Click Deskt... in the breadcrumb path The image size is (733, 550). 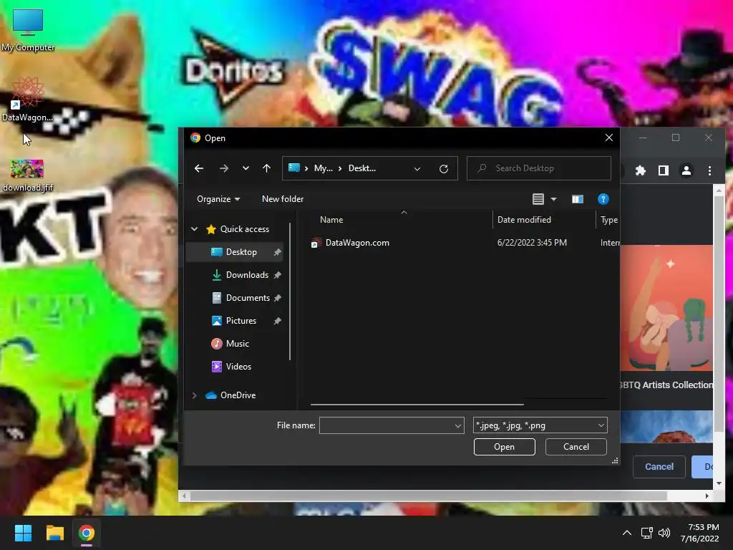361,168
